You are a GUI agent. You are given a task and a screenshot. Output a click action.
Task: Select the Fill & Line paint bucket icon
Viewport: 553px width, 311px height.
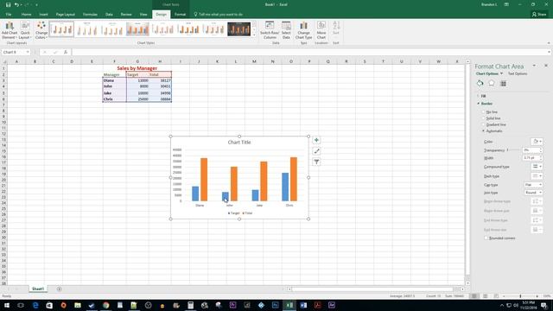click(x=480, y=83)
